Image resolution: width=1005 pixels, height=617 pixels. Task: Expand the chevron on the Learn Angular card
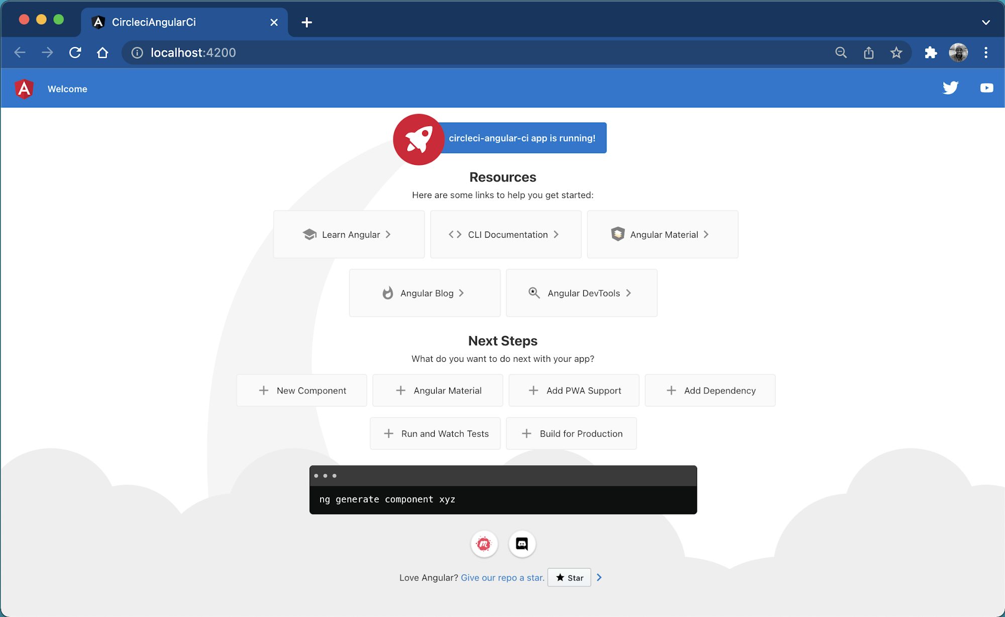[x=388, y=234]
